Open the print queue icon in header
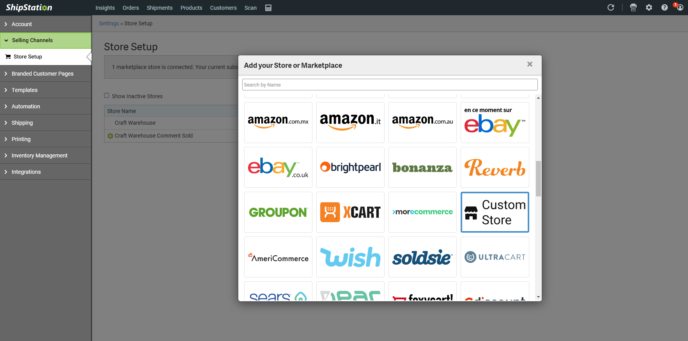688x341 pixels. pos(633,7)
